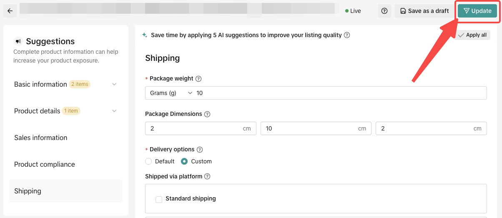Click Shipped via platform help icon
Viewport: 502px width, 218px height.
click(x=207, y=176)
